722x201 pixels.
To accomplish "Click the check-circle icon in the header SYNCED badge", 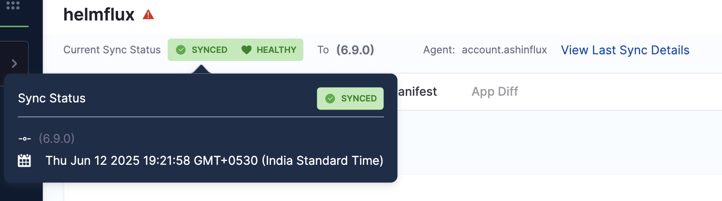I will coord(181,50).
